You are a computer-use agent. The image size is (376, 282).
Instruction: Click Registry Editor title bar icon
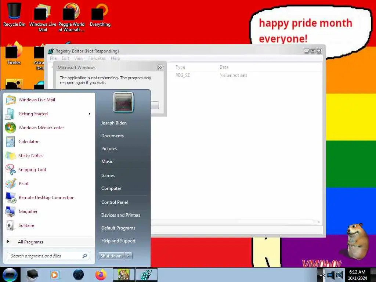(51, 51)
